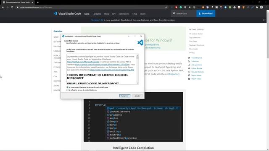Click the bookmark star icon in address bar
Viewport: 269px width, 151px height.
[166, 8]
